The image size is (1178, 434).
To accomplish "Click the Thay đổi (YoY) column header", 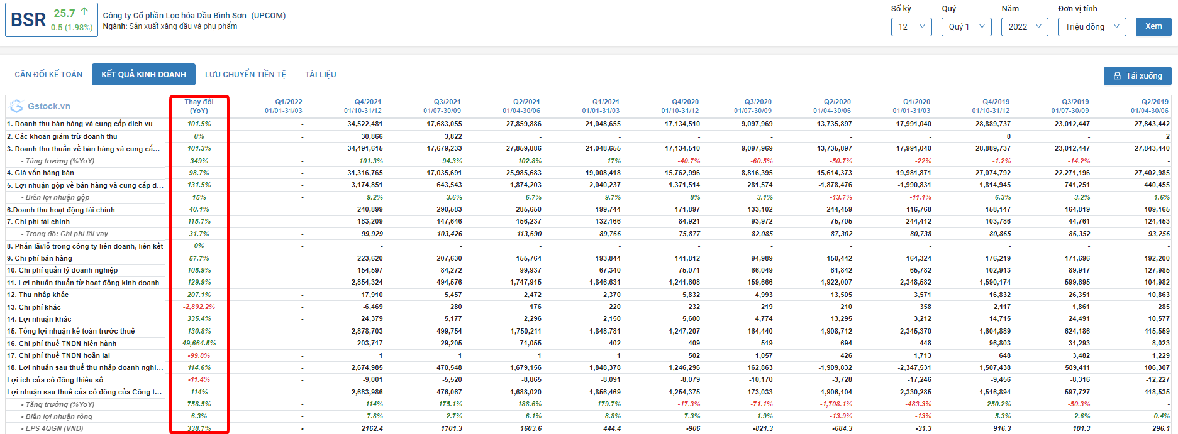I will [x=199, y=106].
